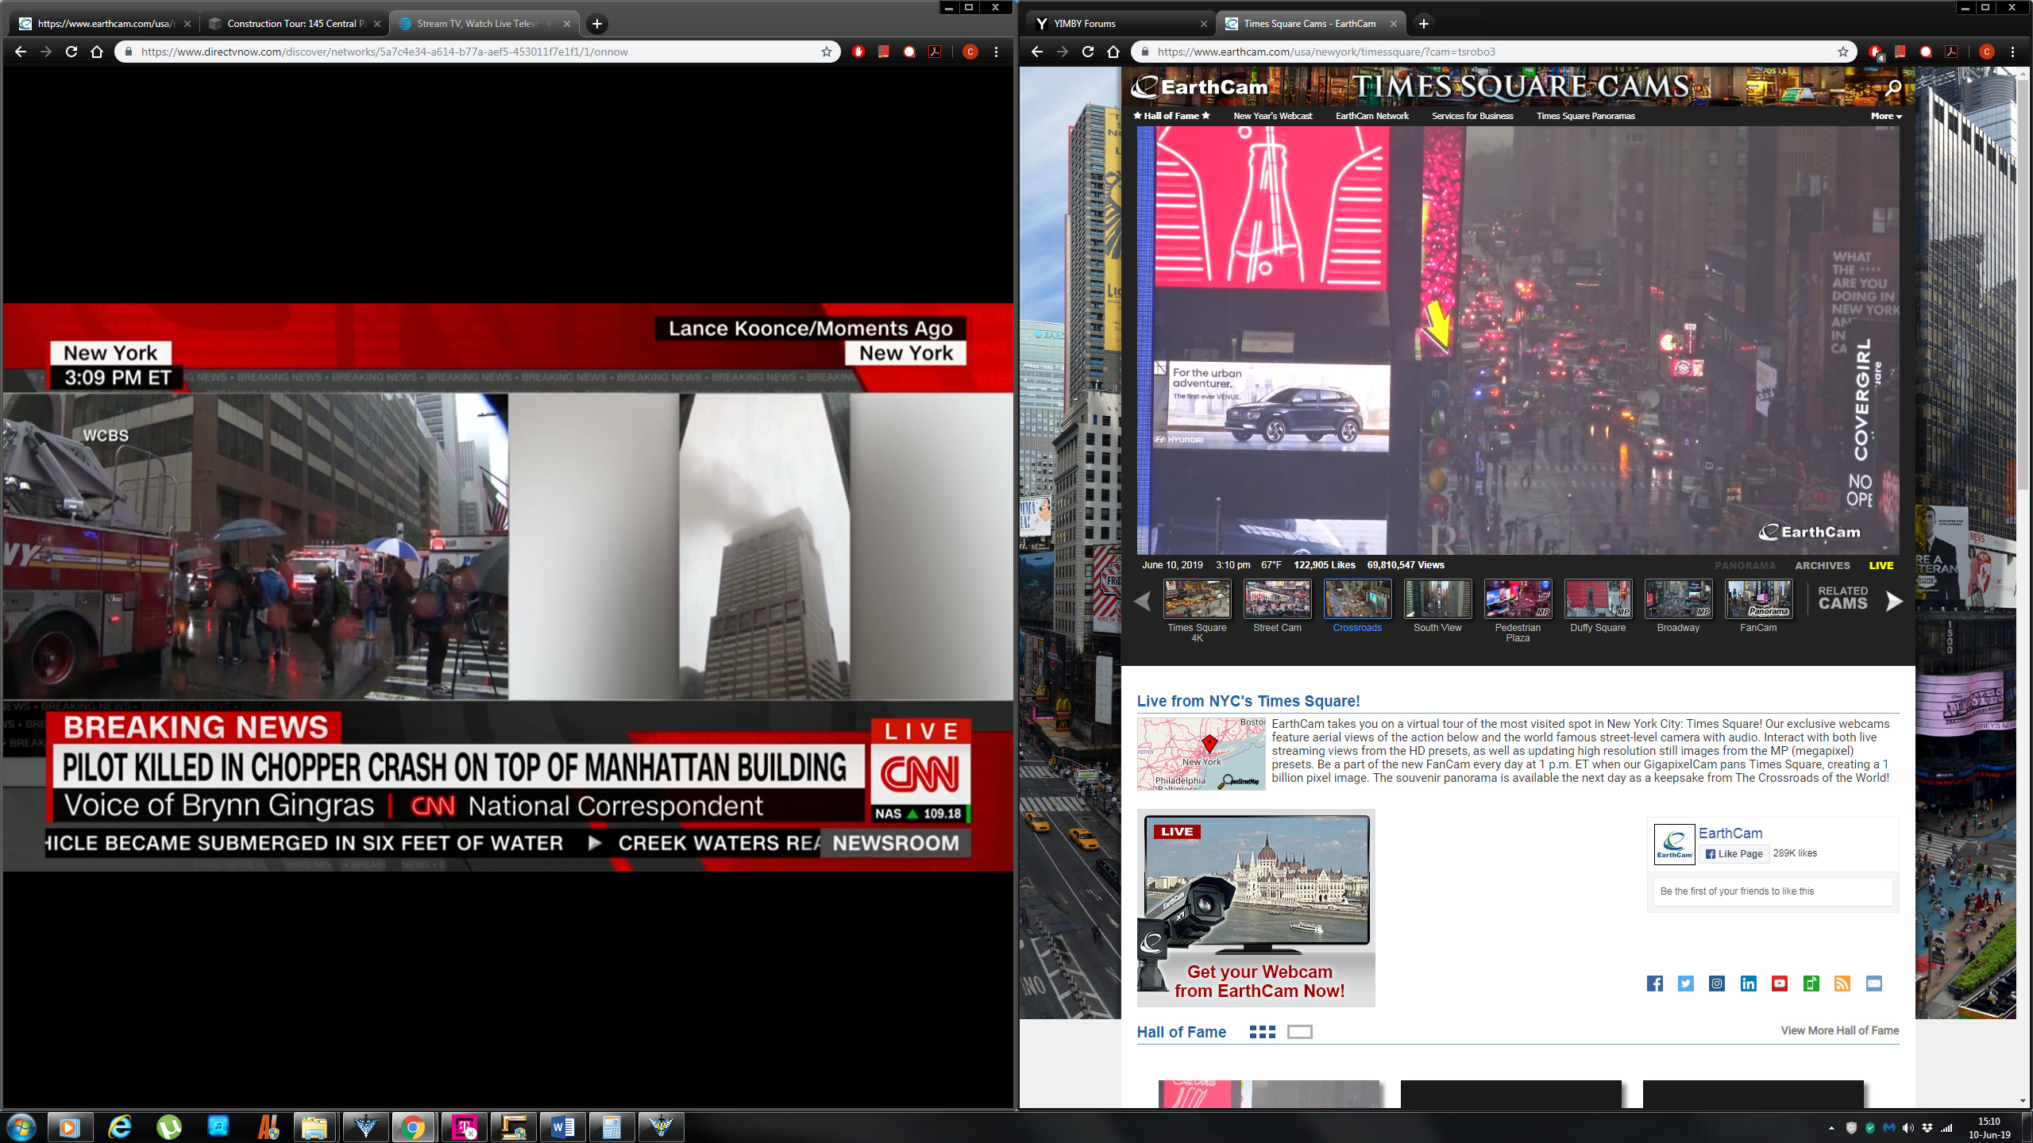The width and height of the screenshot is (2033, 1143).
Task: Switch Hall of Fame to grid view
Action: 1263,1032
